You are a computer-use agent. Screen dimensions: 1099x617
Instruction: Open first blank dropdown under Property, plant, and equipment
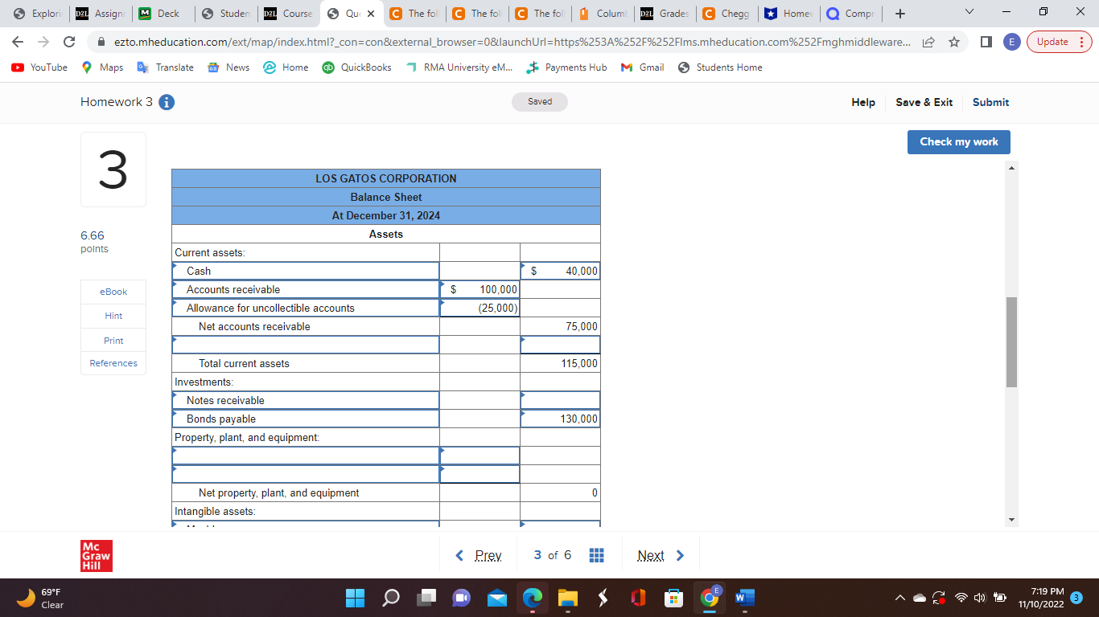pos(306,456)
